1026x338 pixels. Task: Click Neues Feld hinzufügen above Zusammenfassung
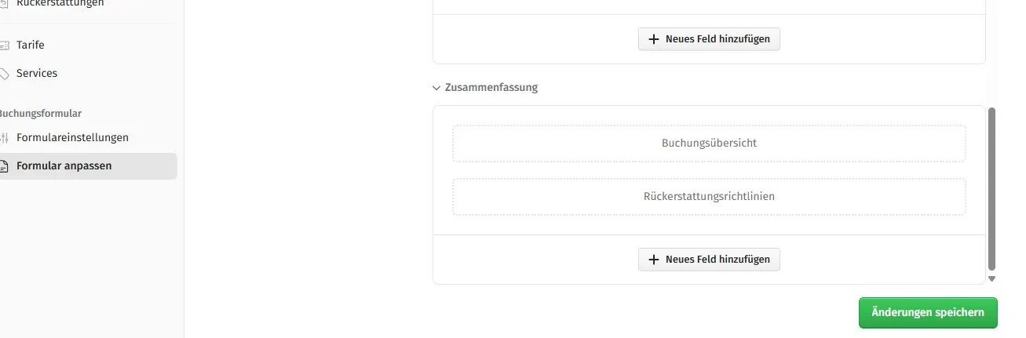(709, 39)
